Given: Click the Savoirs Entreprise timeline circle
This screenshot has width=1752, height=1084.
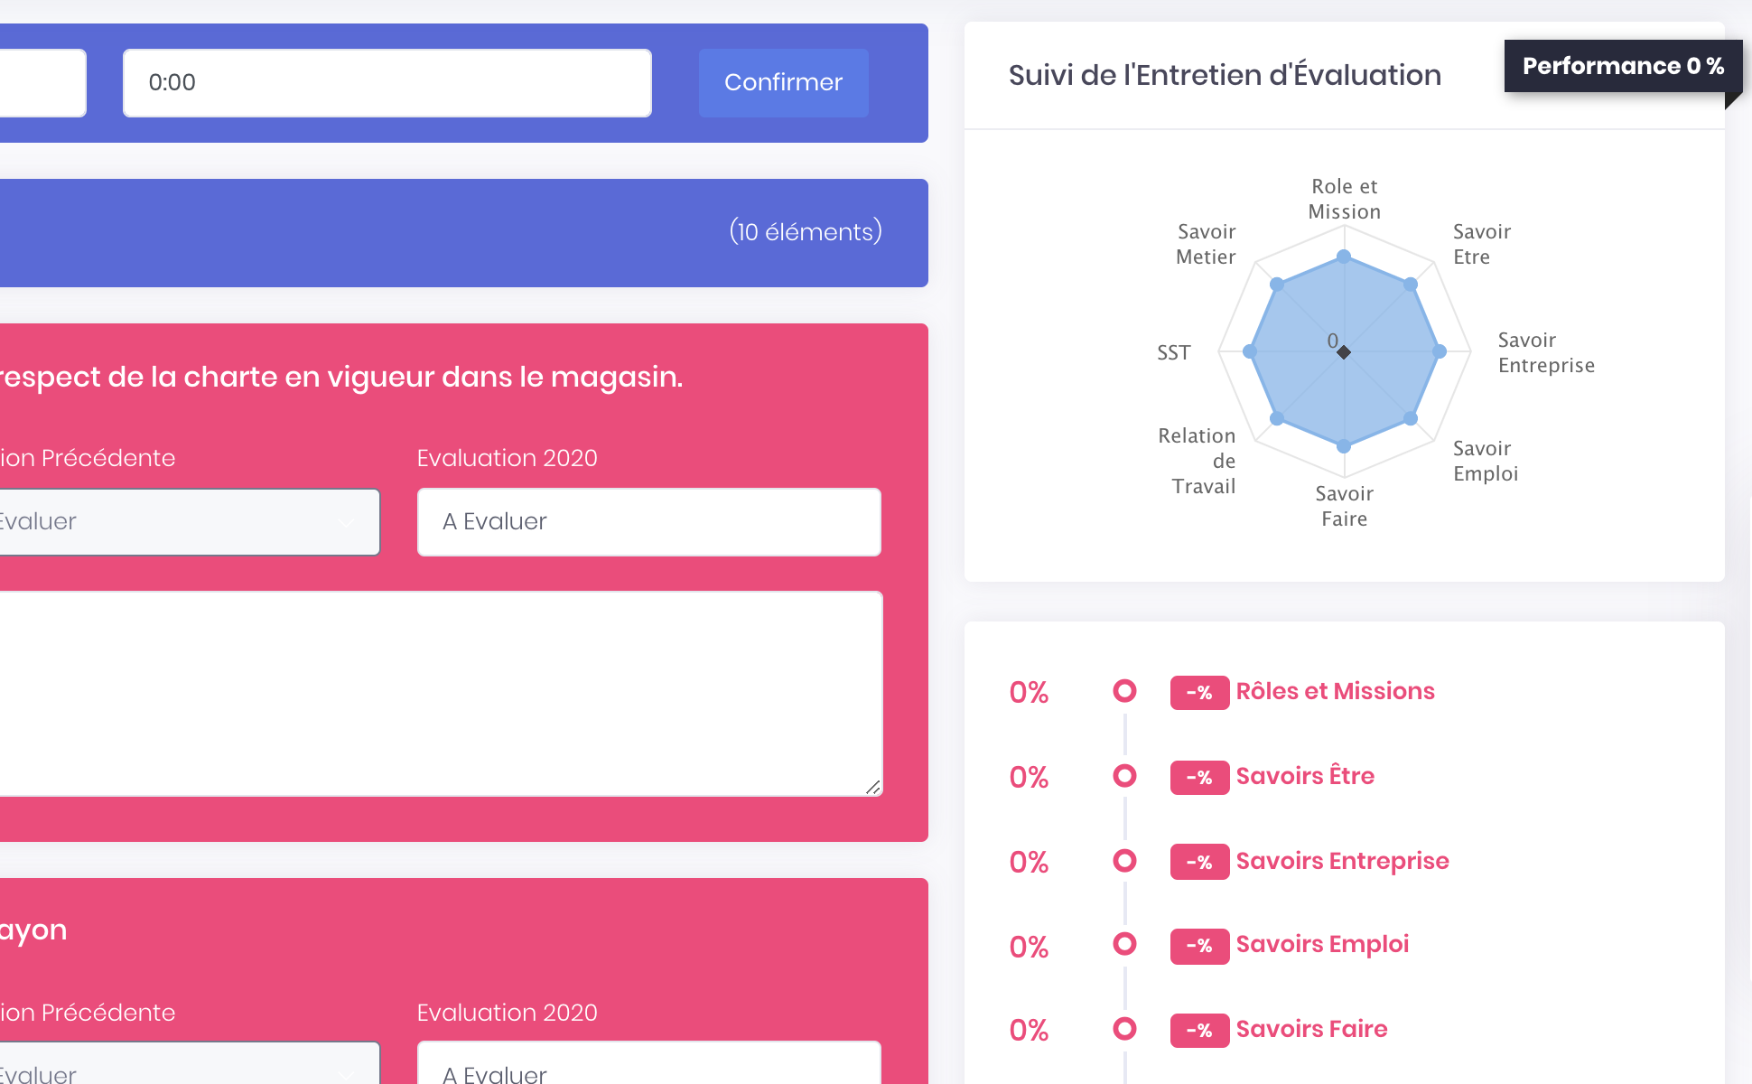Looking at the screenshot, I should coord(1124,860).
